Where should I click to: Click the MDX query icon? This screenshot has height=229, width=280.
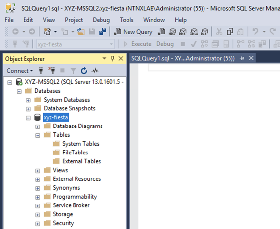click(x=172, y=32)
